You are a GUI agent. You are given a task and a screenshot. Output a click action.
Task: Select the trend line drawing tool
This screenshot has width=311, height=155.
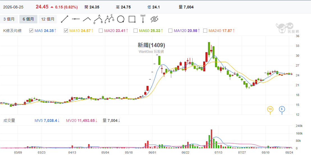click(x=65, y=19)
